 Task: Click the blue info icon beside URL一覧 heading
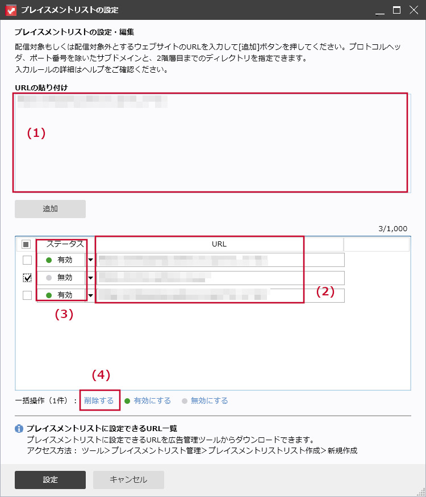click(x=19, y=429)
